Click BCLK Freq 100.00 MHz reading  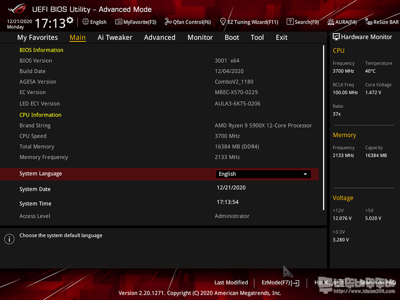345,92
